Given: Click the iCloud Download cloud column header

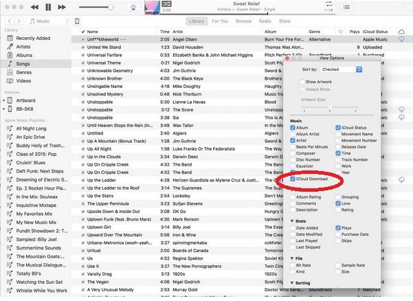Looking at the screenshot, I should 401,32.
